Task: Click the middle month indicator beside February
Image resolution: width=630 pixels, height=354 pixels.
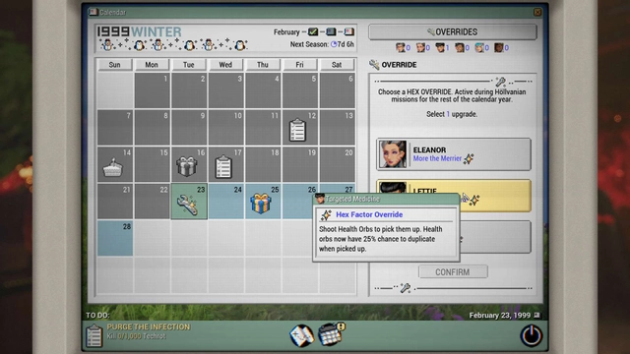Action: coord(331,31)
